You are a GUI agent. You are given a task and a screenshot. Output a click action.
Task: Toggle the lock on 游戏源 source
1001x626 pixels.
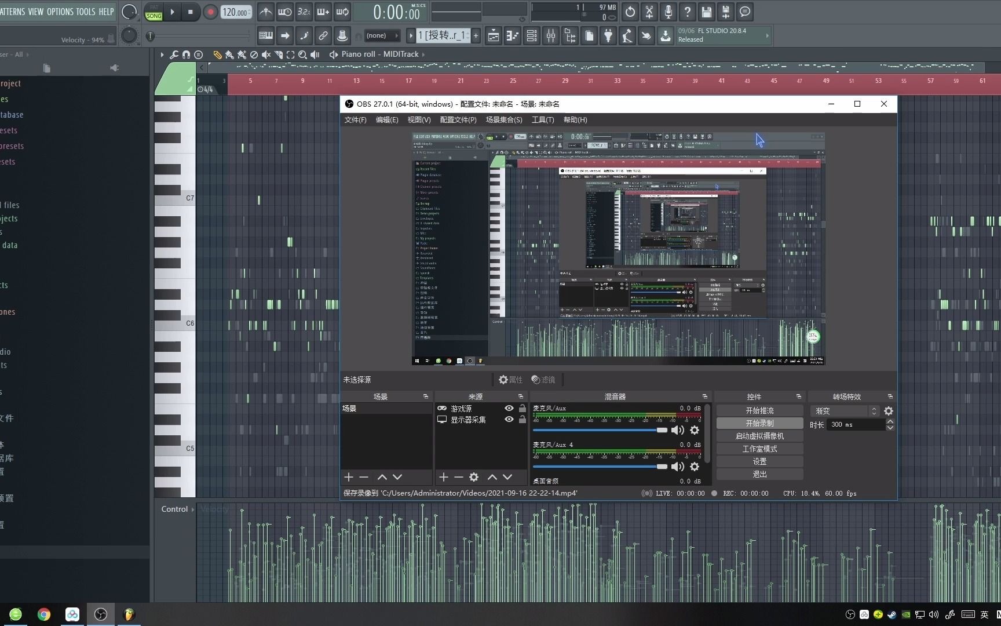coord(523,409)
